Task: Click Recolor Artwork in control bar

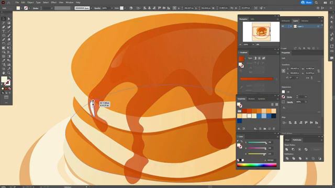Action: point(131,8)
